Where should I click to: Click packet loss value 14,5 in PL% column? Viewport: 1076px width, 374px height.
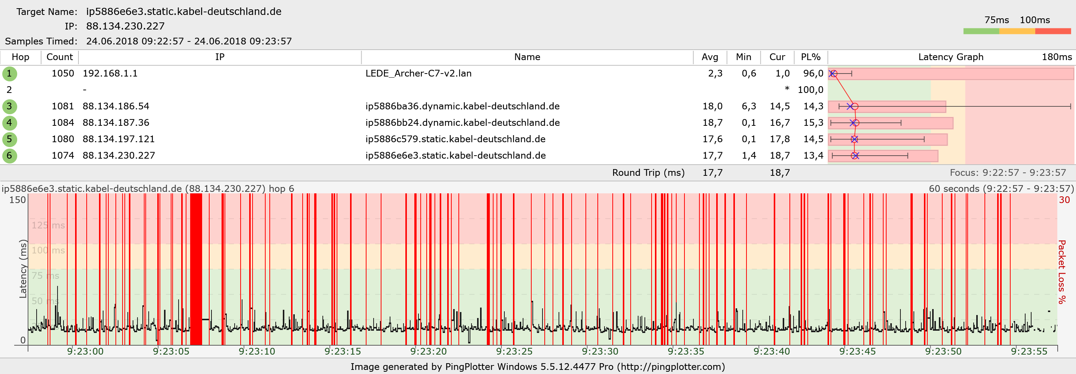813,139
